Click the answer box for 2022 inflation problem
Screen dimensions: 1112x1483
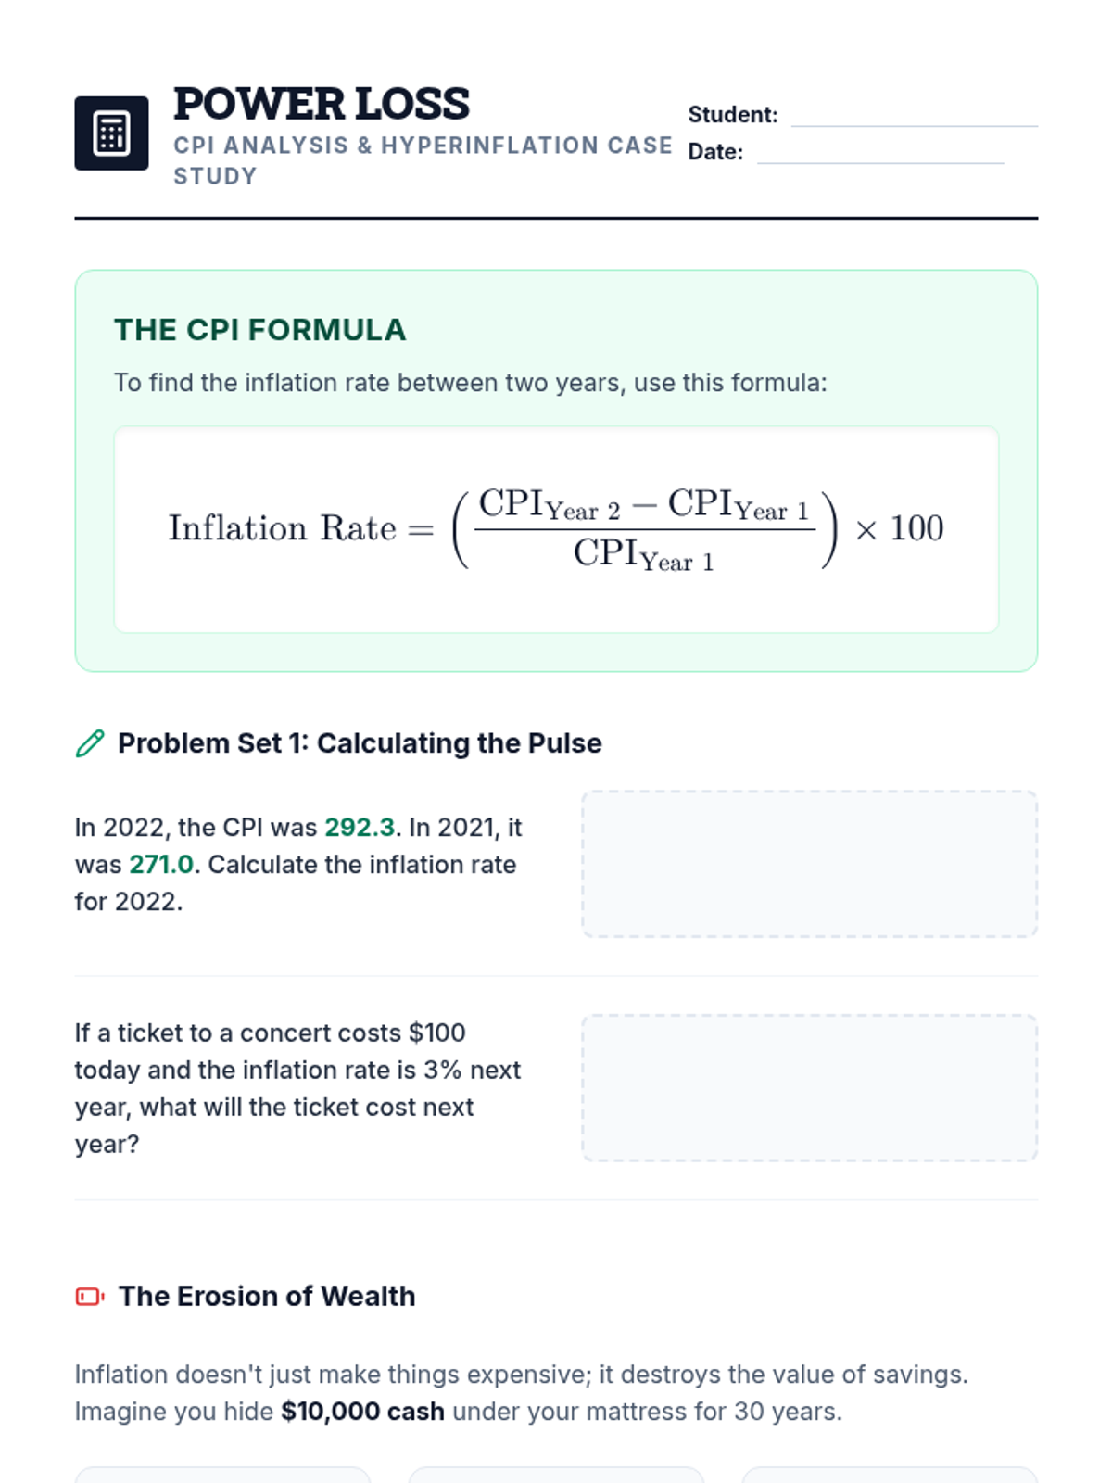click(809, 864)
